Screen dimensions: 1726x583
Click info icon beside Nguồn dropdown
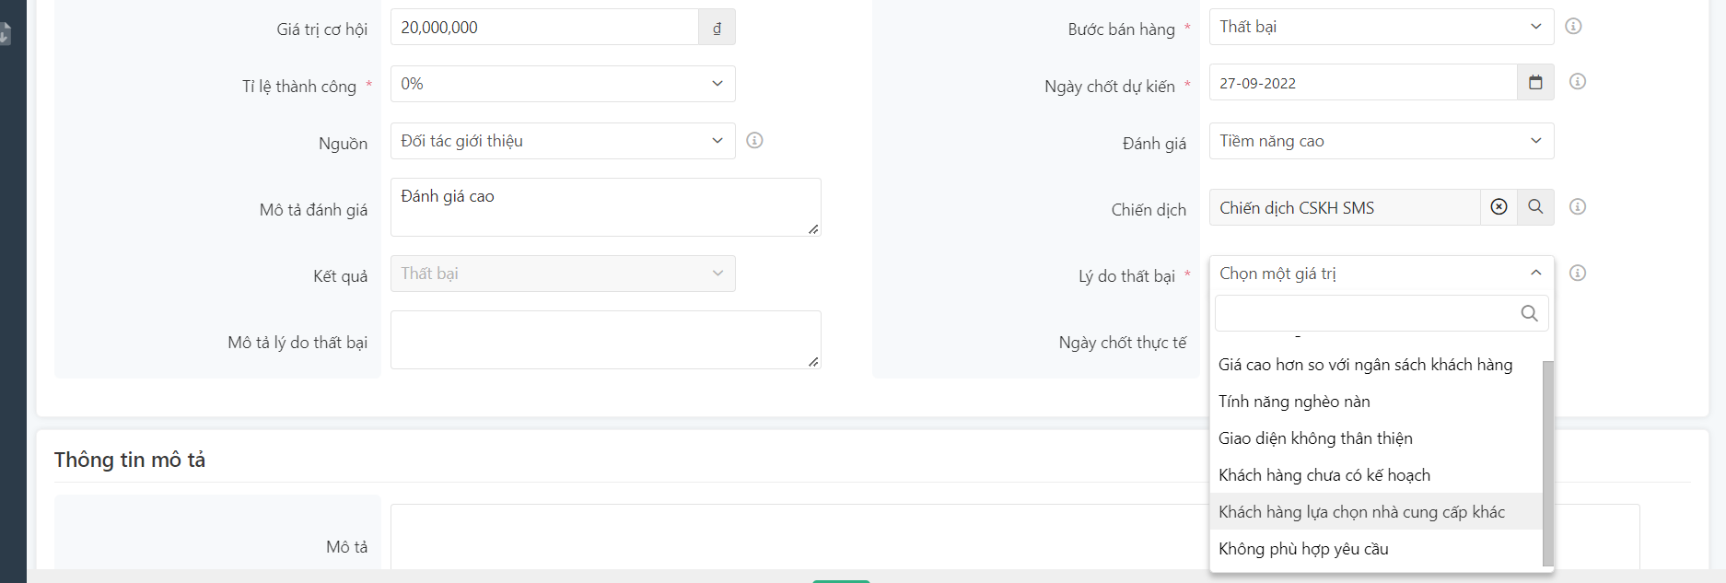pos(754,141)
